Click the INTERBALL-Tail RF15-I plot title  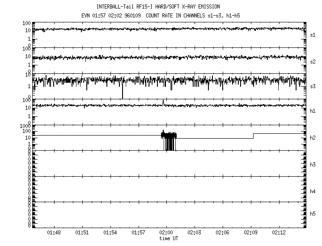point(158,7)
